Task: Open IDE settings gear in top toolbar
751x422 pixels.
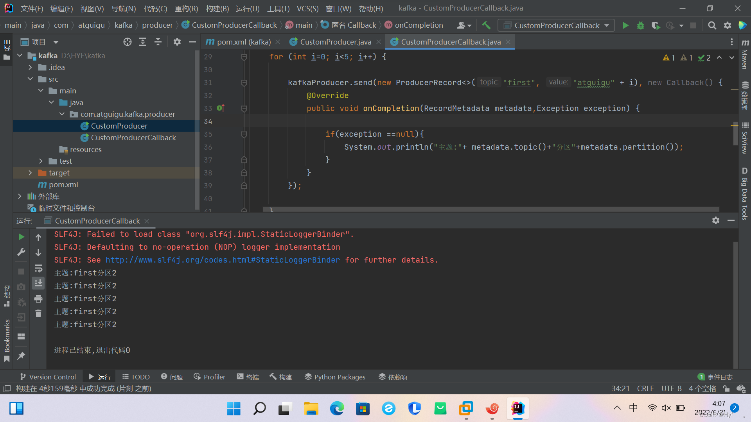Action: pos(728,25)
